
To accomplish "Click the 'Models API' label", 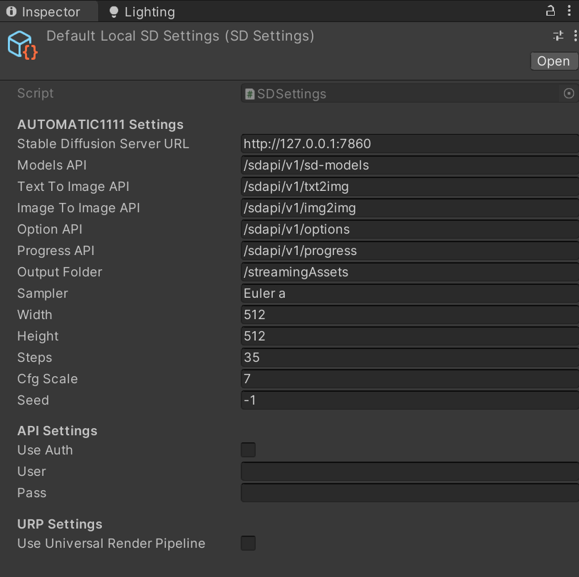I will point(52,165).
